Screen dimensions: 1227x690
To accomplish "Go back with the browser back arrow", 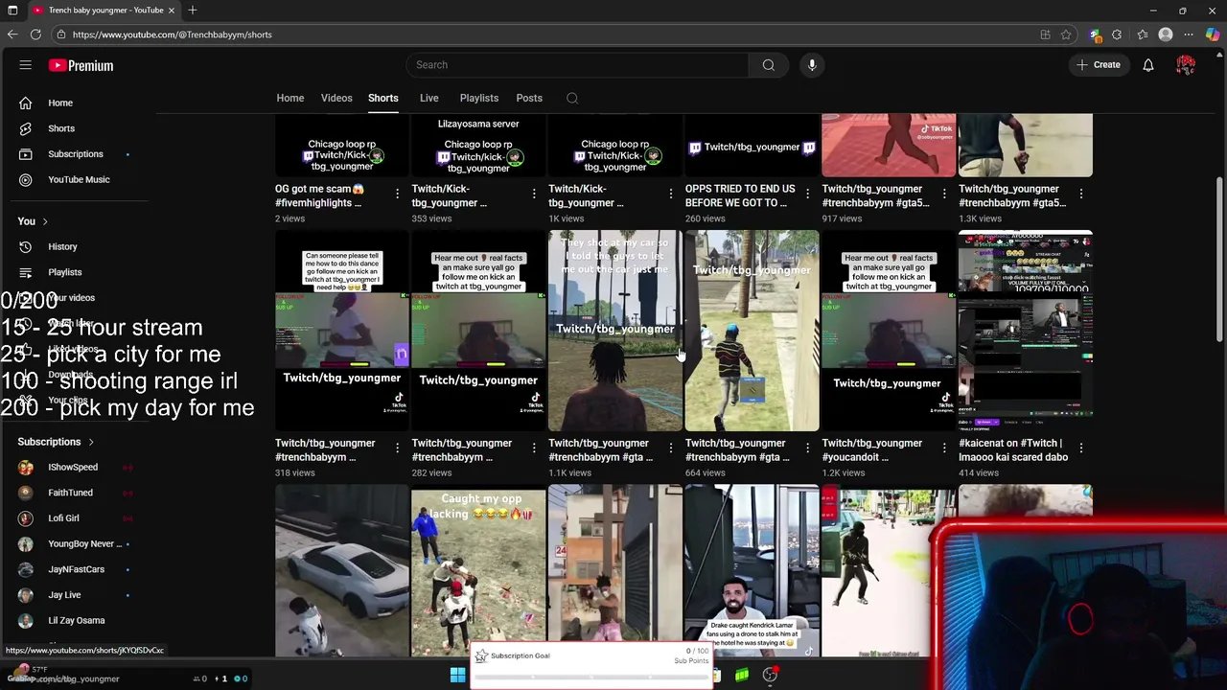I will tap(12, 34).
